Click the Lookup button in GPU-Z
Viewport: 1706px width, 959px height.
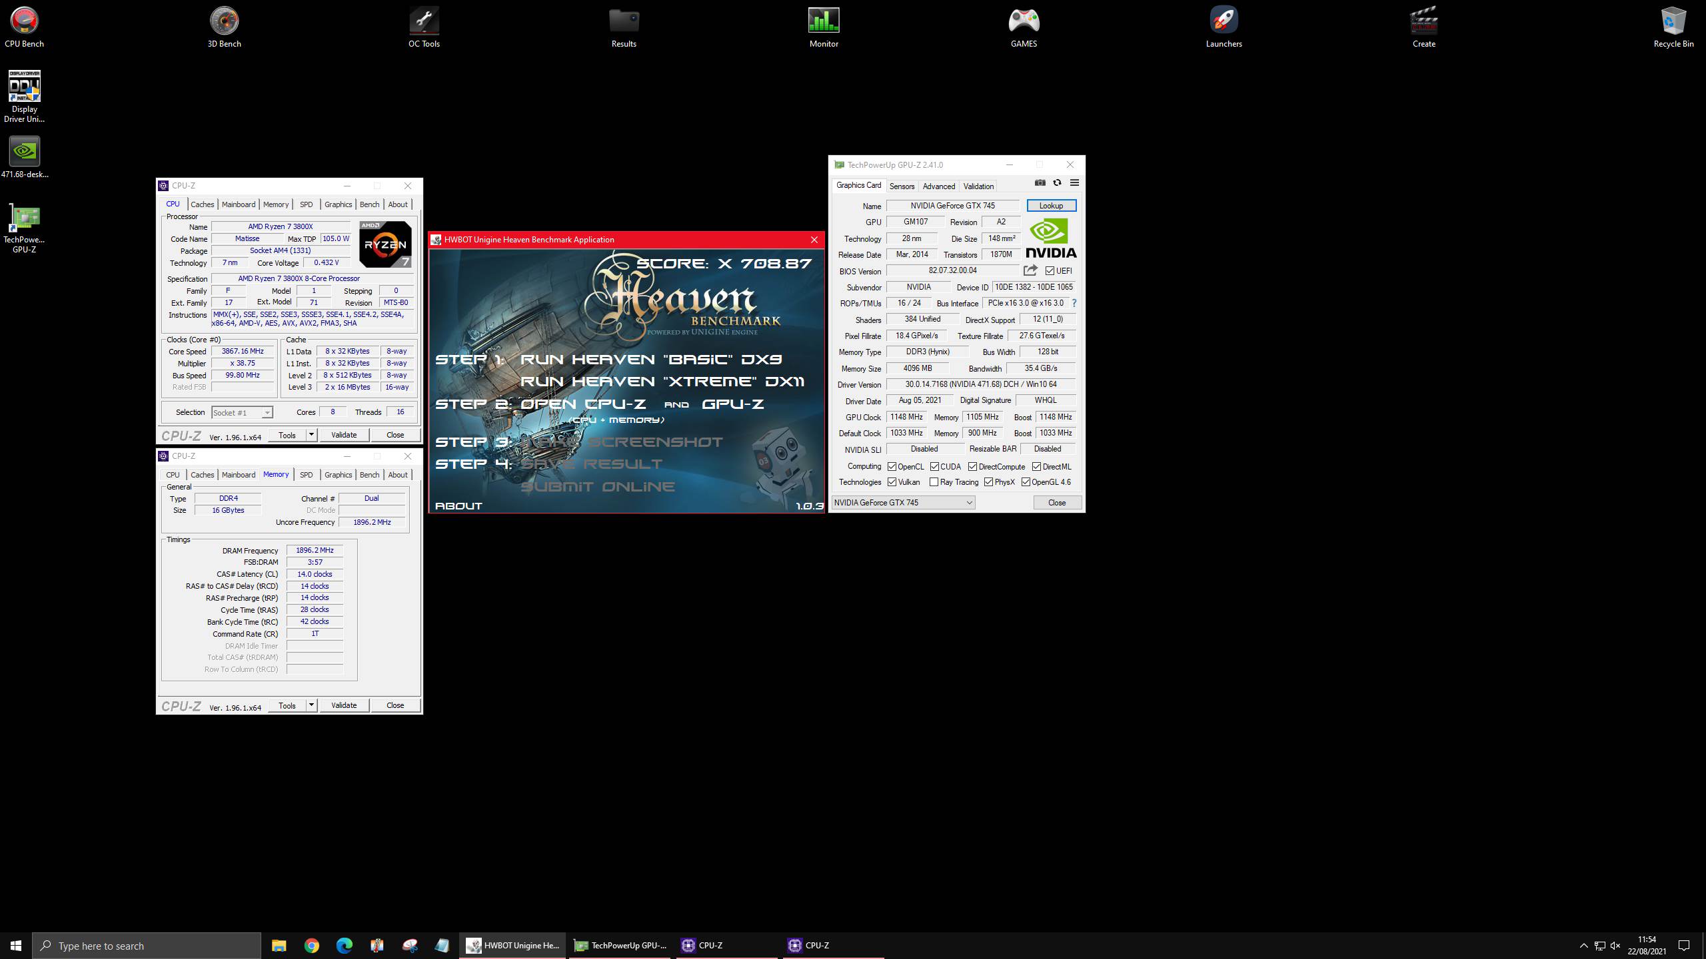[x=1051, y=206]
